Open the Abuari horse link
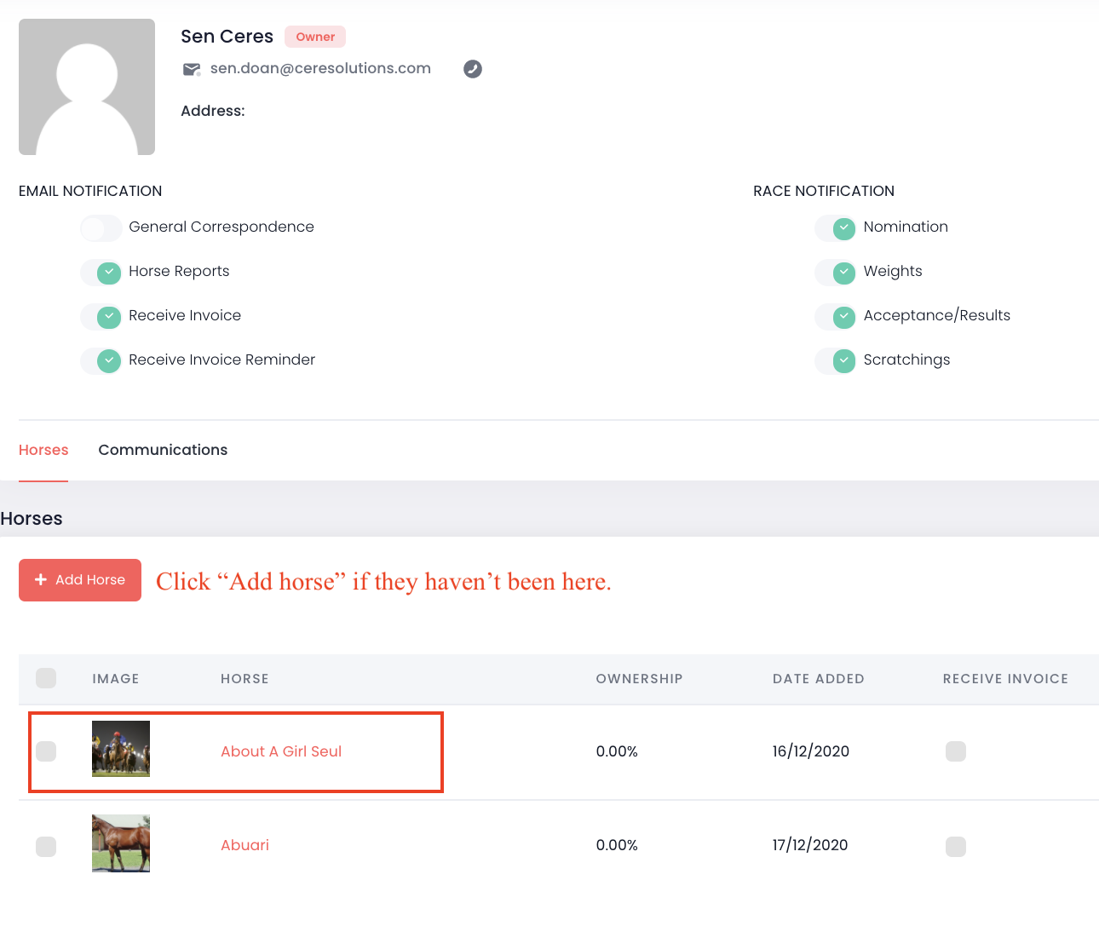 coord(245,845)
